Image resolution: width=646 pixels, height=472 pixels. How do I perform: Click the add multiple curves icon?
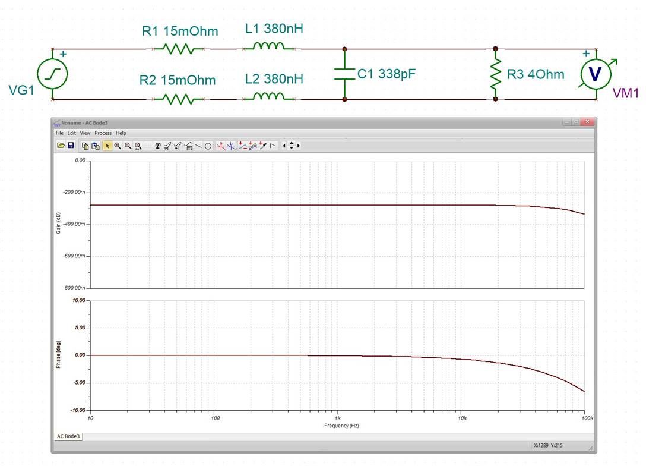tap(253, 146)
